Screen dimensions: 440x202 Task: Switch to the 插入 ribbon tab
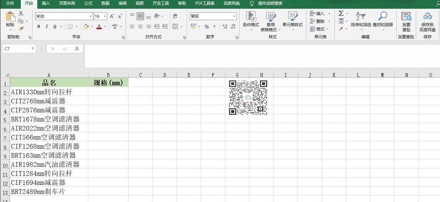(46, 3)
